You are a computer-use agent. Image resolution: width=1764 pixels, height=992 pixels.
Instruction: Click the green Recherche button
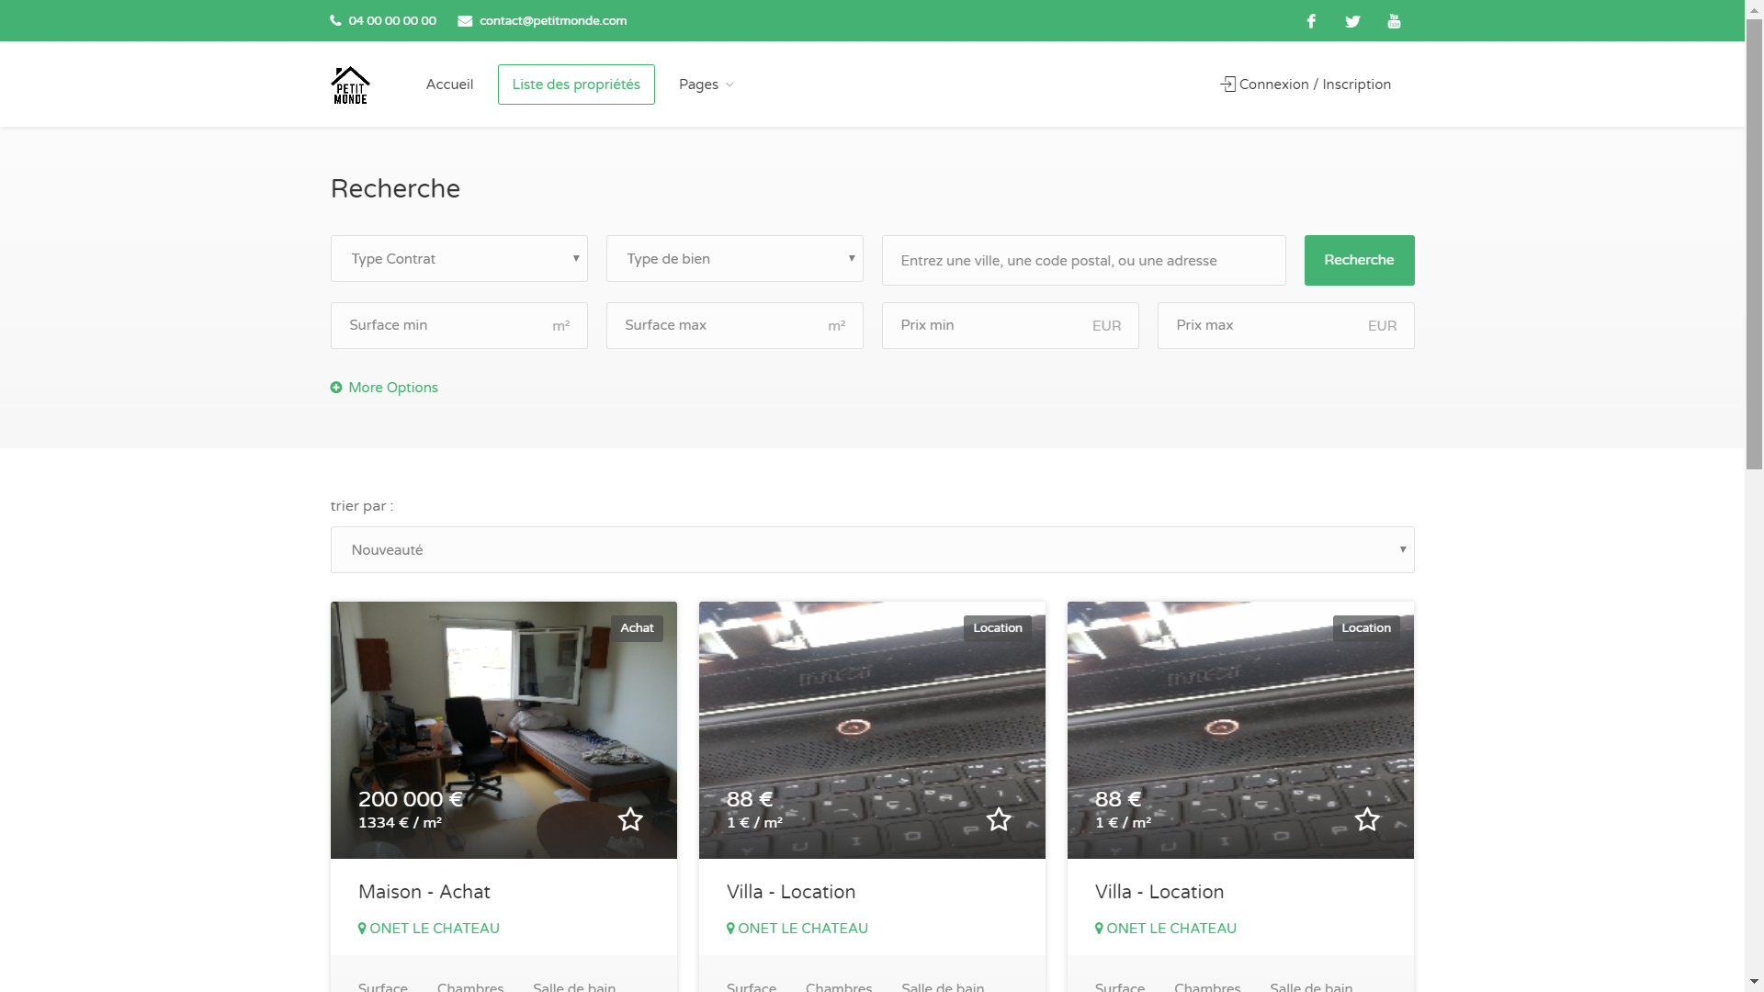pos(1359,260)
